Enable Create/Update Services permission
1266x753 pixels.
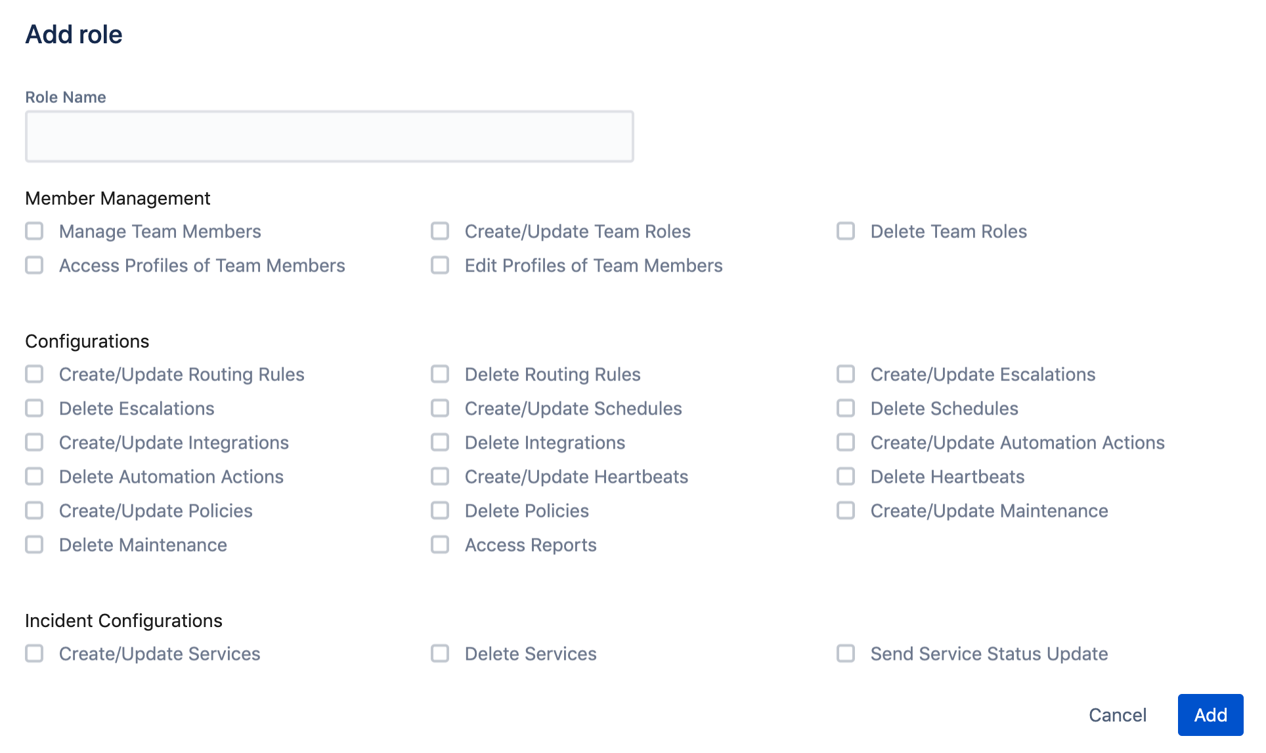(x=35, y=653)
